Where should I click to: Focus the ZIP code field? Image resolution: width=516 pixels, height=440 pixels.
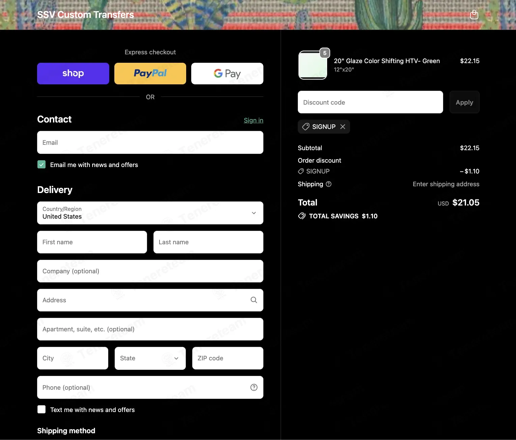(x=228, y=358)
